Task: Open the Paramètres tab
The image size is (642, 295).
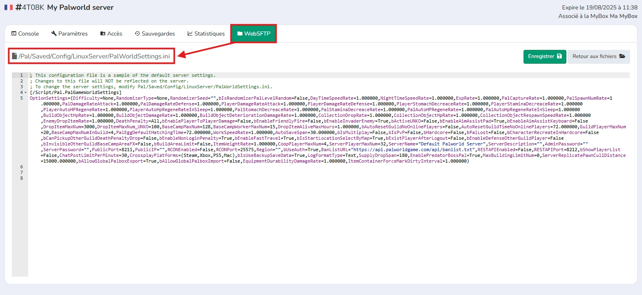Action: pos(69,34)
